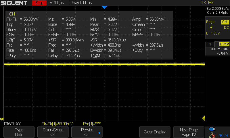Viewport: 230px width, 138px height.
Task: Open the Persist Off option list
Action: point(87,132)
